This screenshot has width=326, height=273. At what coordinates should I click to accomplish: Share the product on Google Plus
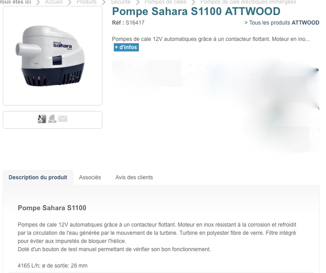[x=42, y=119]
